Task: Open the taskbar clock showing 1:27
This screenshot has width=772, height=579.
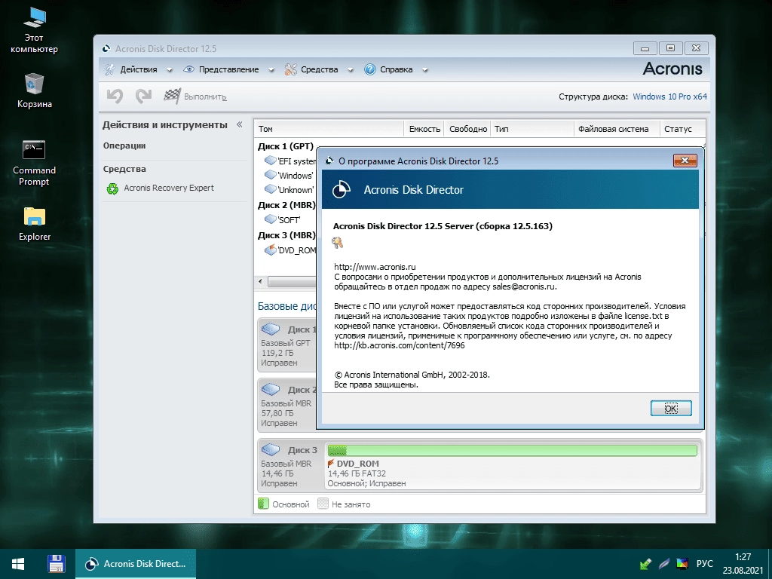Action: coord(743,564)
